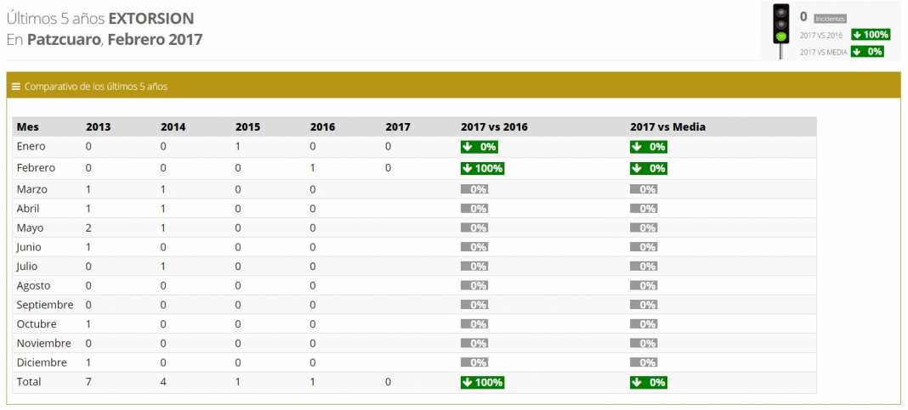Screen dimensions: 908x410
Task: Click Agosto's gray 0% badge under 2017 vs Media
Action: point(644,286)
